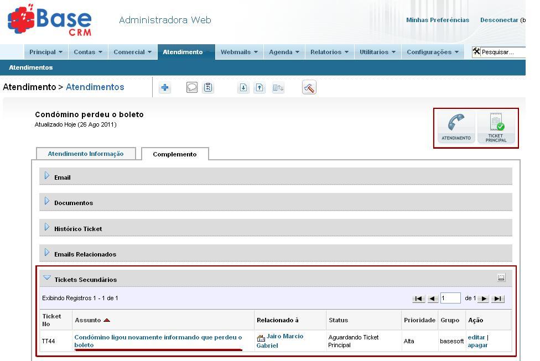Open the Comercial dropdown menu

(132, 52)
